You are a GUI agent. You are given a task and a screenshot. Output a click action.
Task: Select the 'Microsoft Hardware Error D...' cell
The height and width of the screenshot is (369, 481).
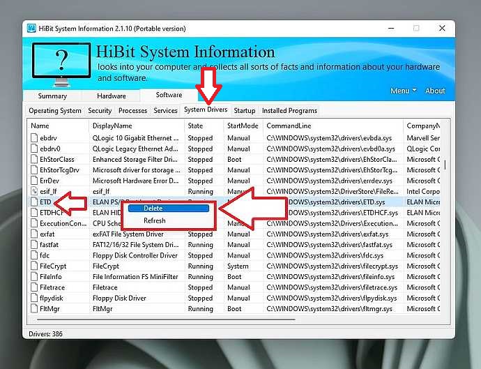(x=135, y=181)
